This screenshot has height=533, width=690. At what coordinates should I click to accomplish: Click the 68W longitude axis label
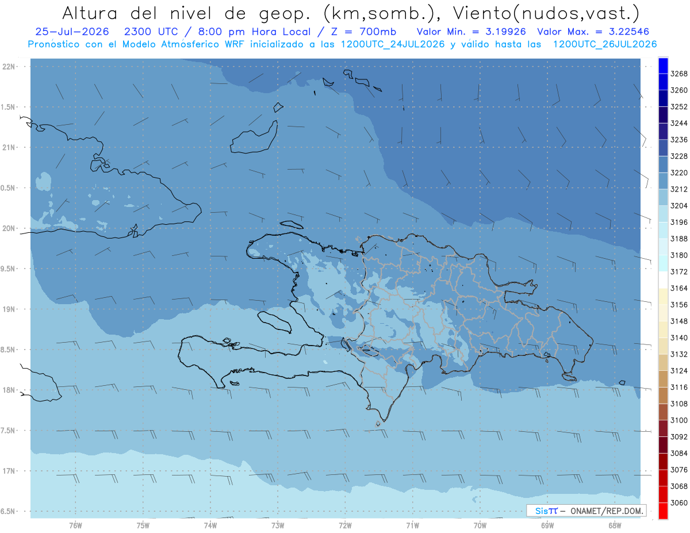615,525
